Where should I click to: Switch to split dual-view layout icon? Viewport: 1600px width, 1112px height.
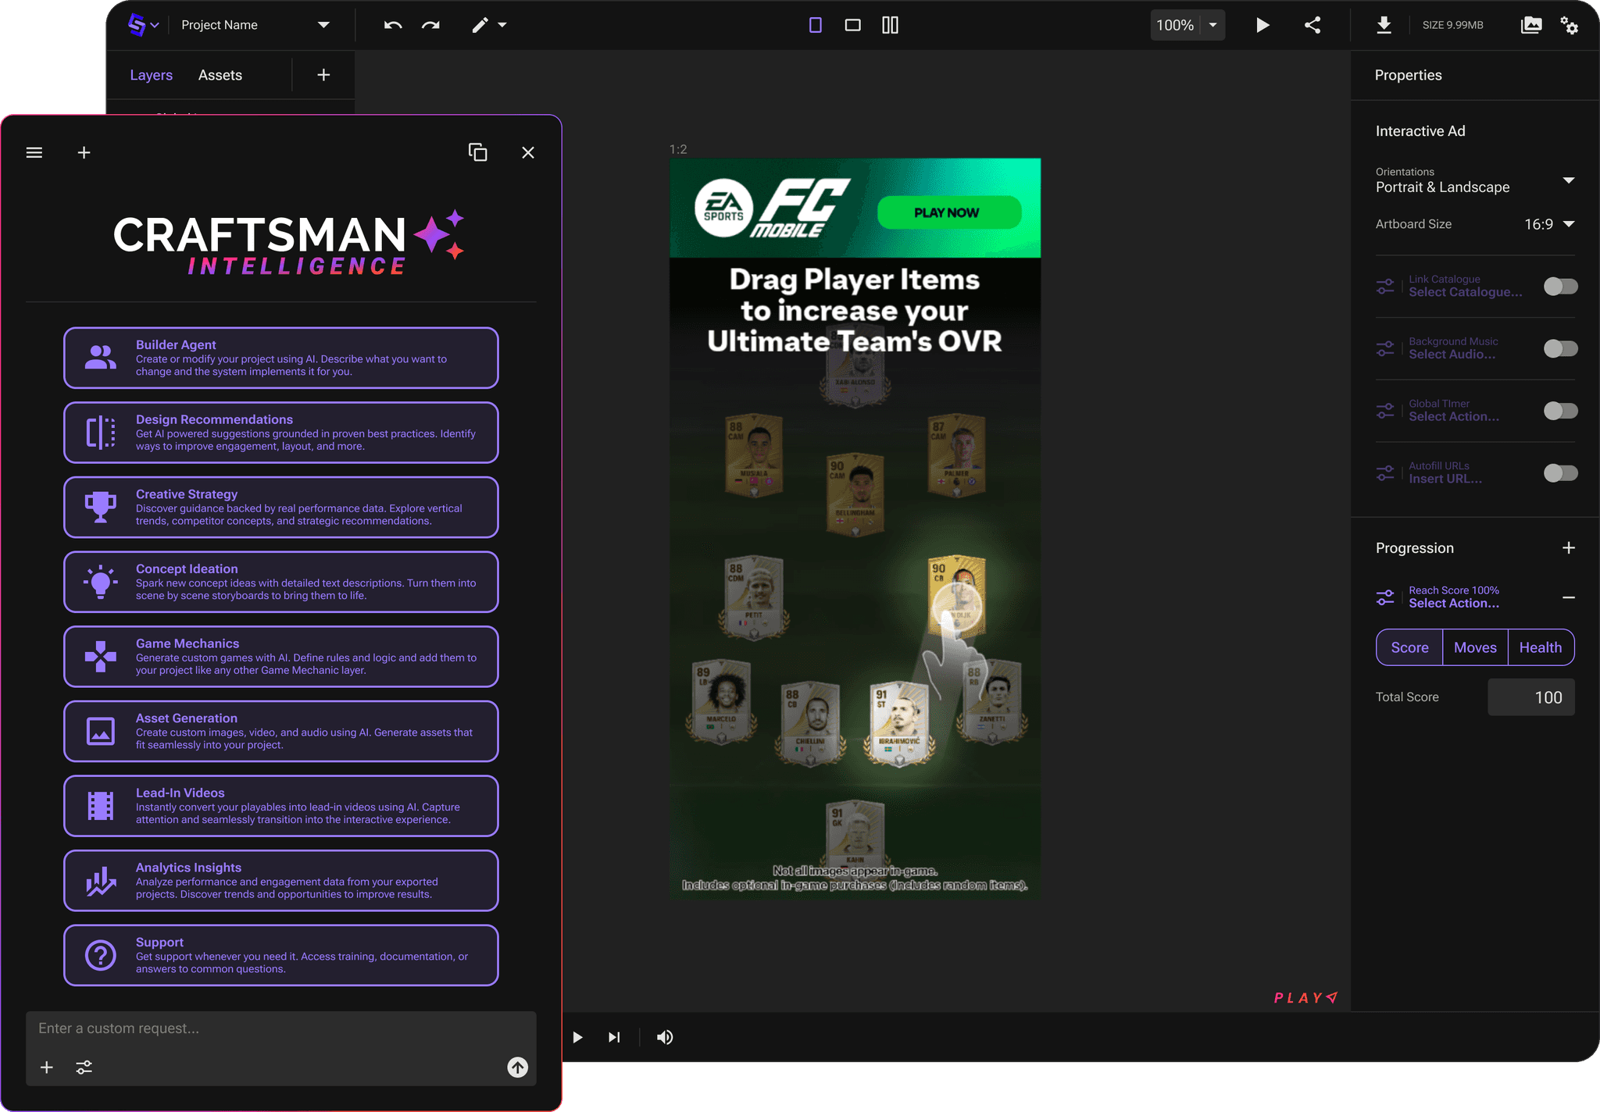click(x=890, y=25)
